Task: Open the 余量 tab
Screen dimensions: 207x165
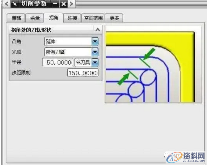Action: point(35,18)
